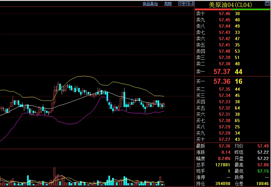This screenshot has height=187, width=271.
Task: Select the 买八 row price 57.29
Action: pos(224,127)
